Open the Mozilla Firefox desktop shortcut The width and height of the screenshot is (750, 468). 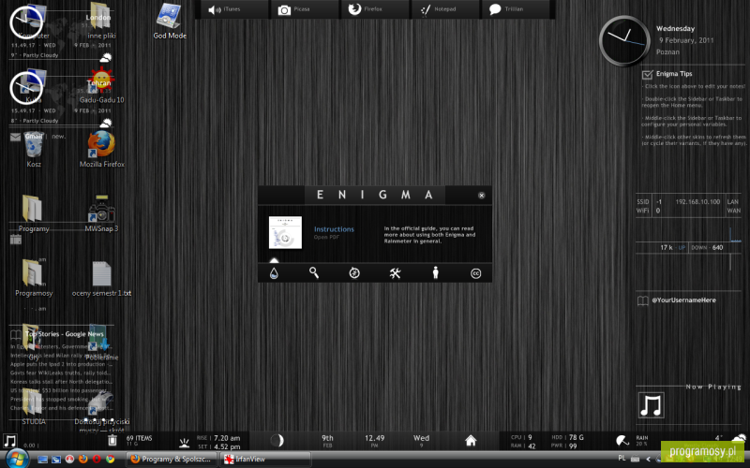tap(101, 150)
